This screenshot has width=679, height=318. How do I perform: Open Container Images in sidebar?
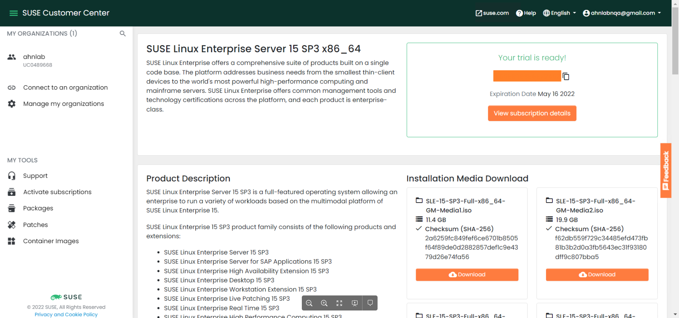point(51,241)
